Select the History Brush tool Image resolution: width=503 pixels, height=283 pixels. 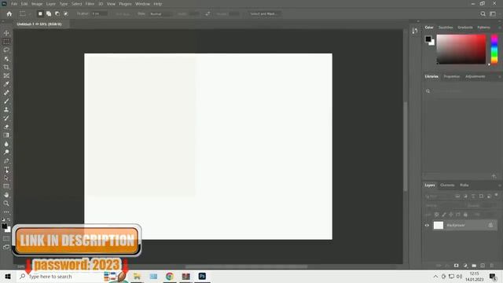[x=6, y=118]
